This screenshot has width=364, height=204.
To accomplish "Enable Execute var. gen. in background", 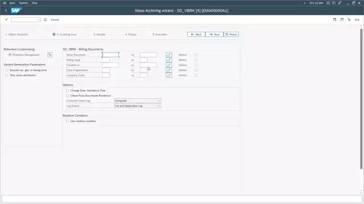I will pos(7,70).
